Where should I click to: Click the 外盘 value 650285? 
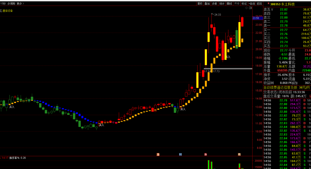282,70
